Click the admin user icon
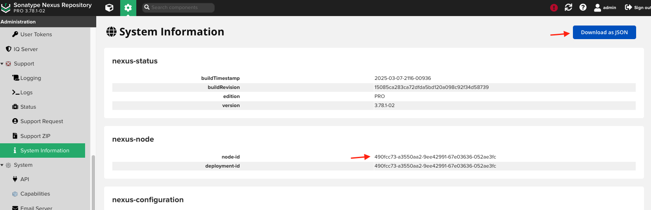Image resolution: width=651 pixels, height=210 pixels. point(597,7)
